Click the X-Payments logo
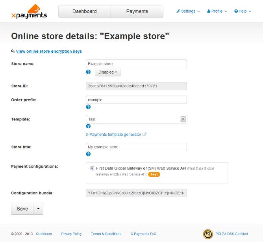The image size is (263, 242). pos(29,11)
